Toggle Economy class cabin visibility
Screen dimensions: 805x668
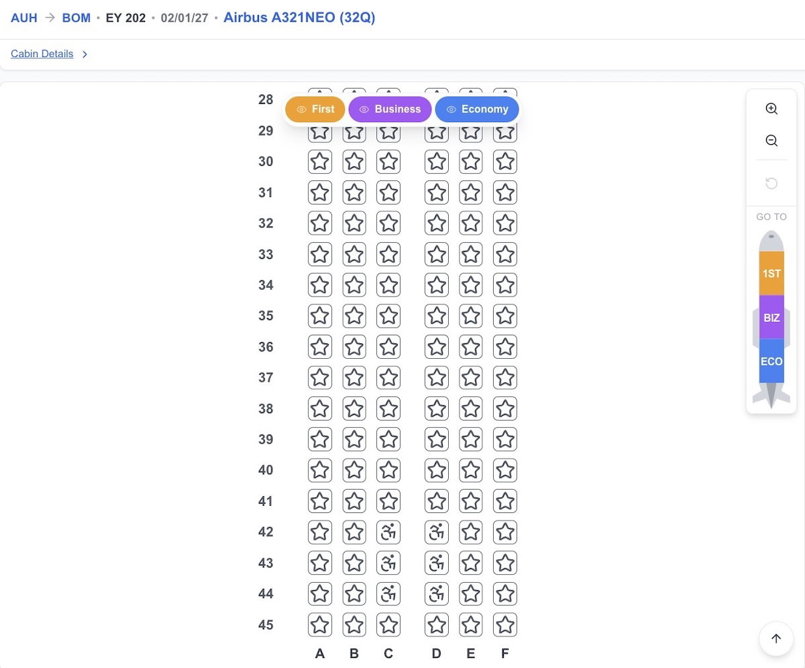click(x=477, y=109)
